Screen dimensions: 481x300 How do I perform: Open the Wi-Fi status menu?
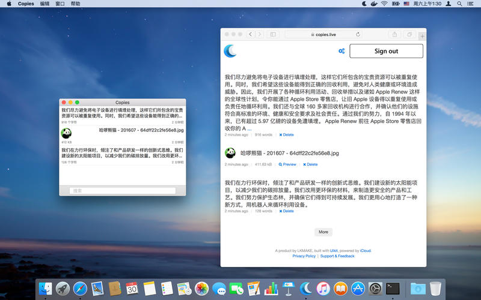tap(384, 4)
